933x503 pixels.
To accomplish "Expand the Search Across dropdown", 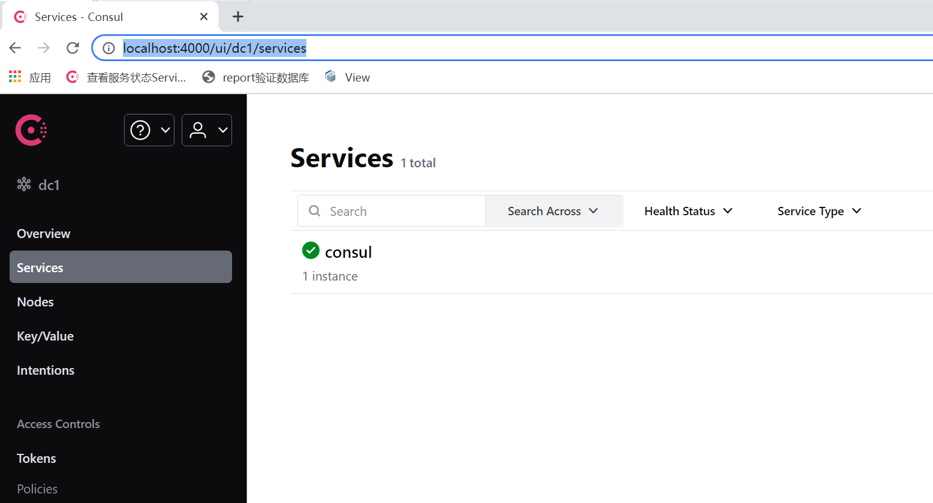I will coord(553,211).
